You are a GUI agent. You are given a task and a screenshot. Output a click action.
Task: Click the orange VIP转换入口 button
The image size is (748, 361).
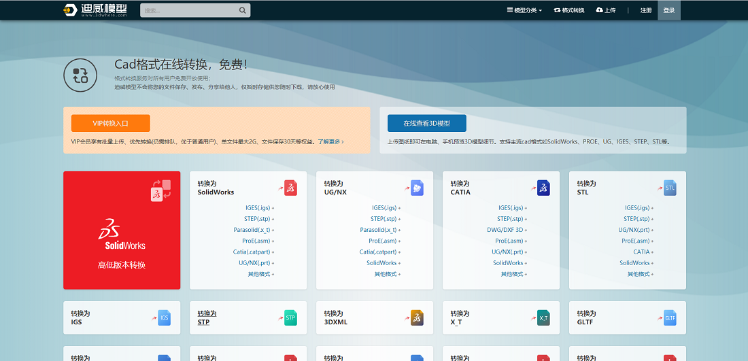pyautogui.click(x=111, y=123)
